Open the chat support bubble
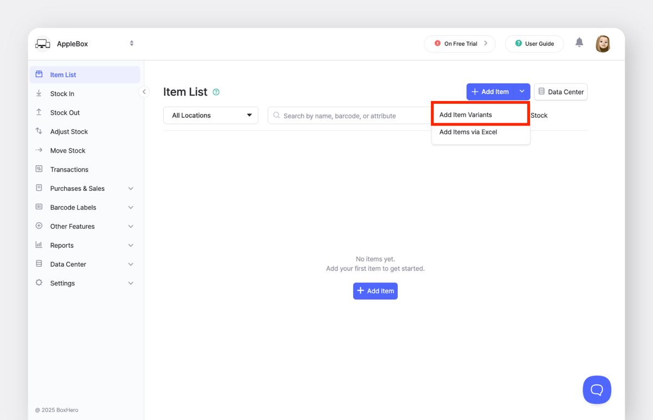The image size is (653, 420). (x=597, y=390)
